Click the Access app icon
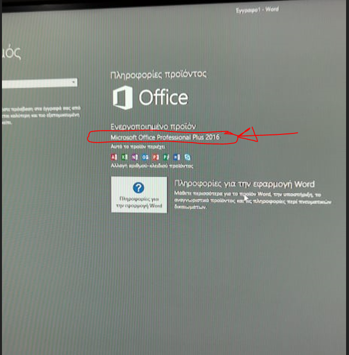 (x=114, y=157)
